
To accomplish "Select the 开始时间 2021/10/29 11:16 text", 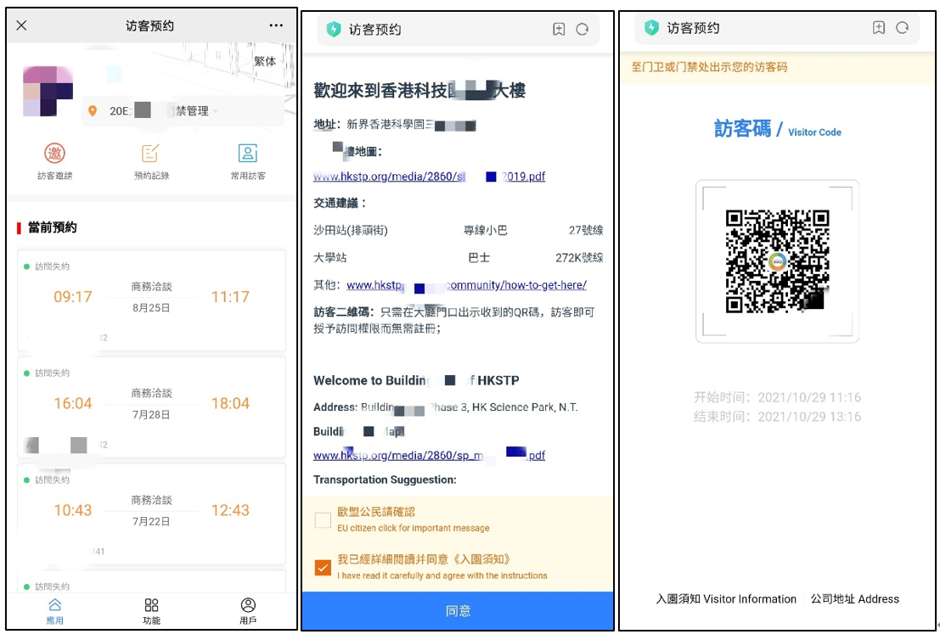I will tap(777, 397).
